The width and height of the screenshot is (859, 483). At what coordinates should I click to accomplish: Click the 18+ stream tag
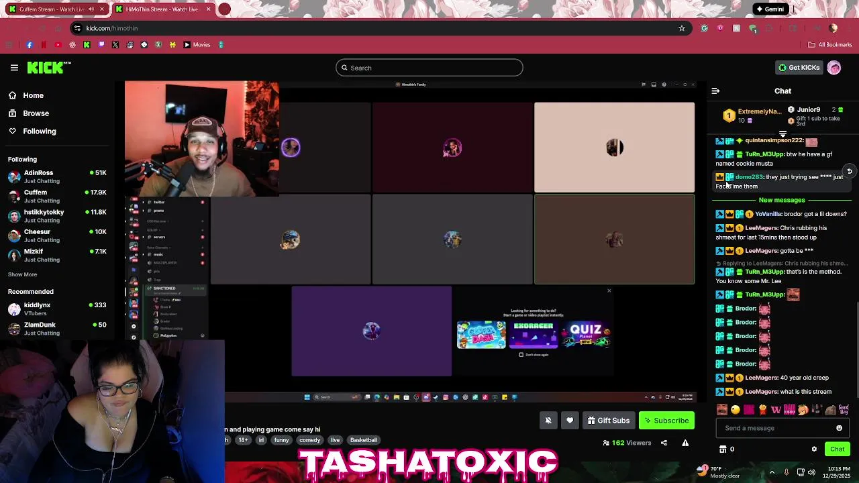coord(243,440)
